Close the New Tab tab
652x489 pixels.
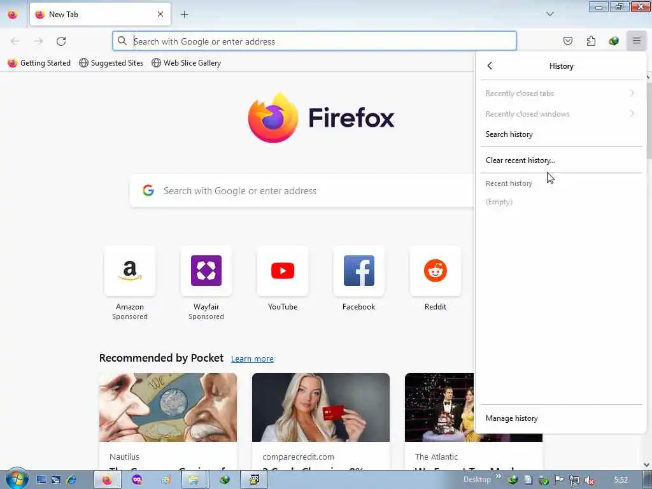click(160, 14)
